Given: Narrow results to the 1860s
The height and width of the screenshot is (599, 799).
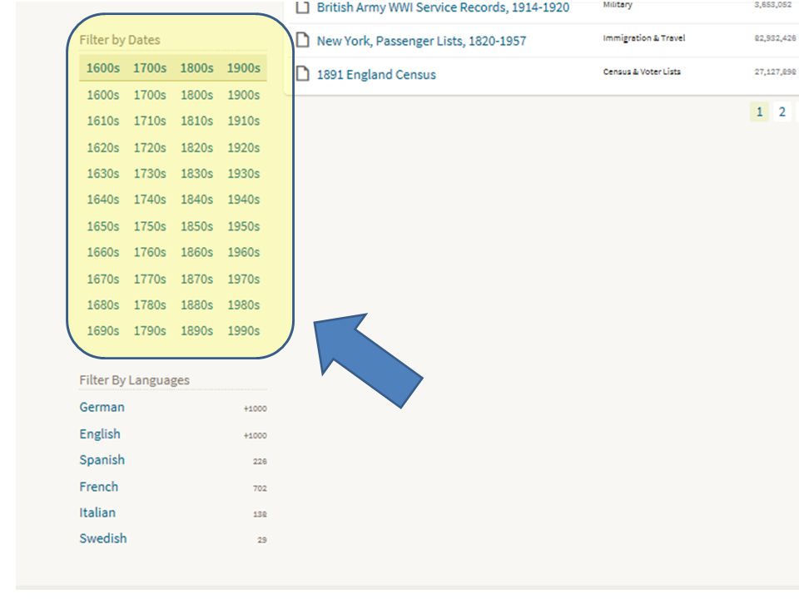Looking at the screenshot, I should (x=196, y=252).
